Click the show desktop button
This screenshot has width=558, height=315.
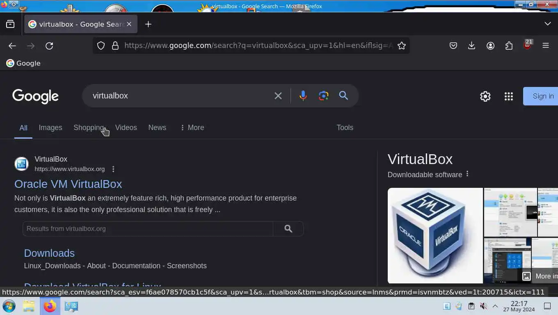(547, 306)
